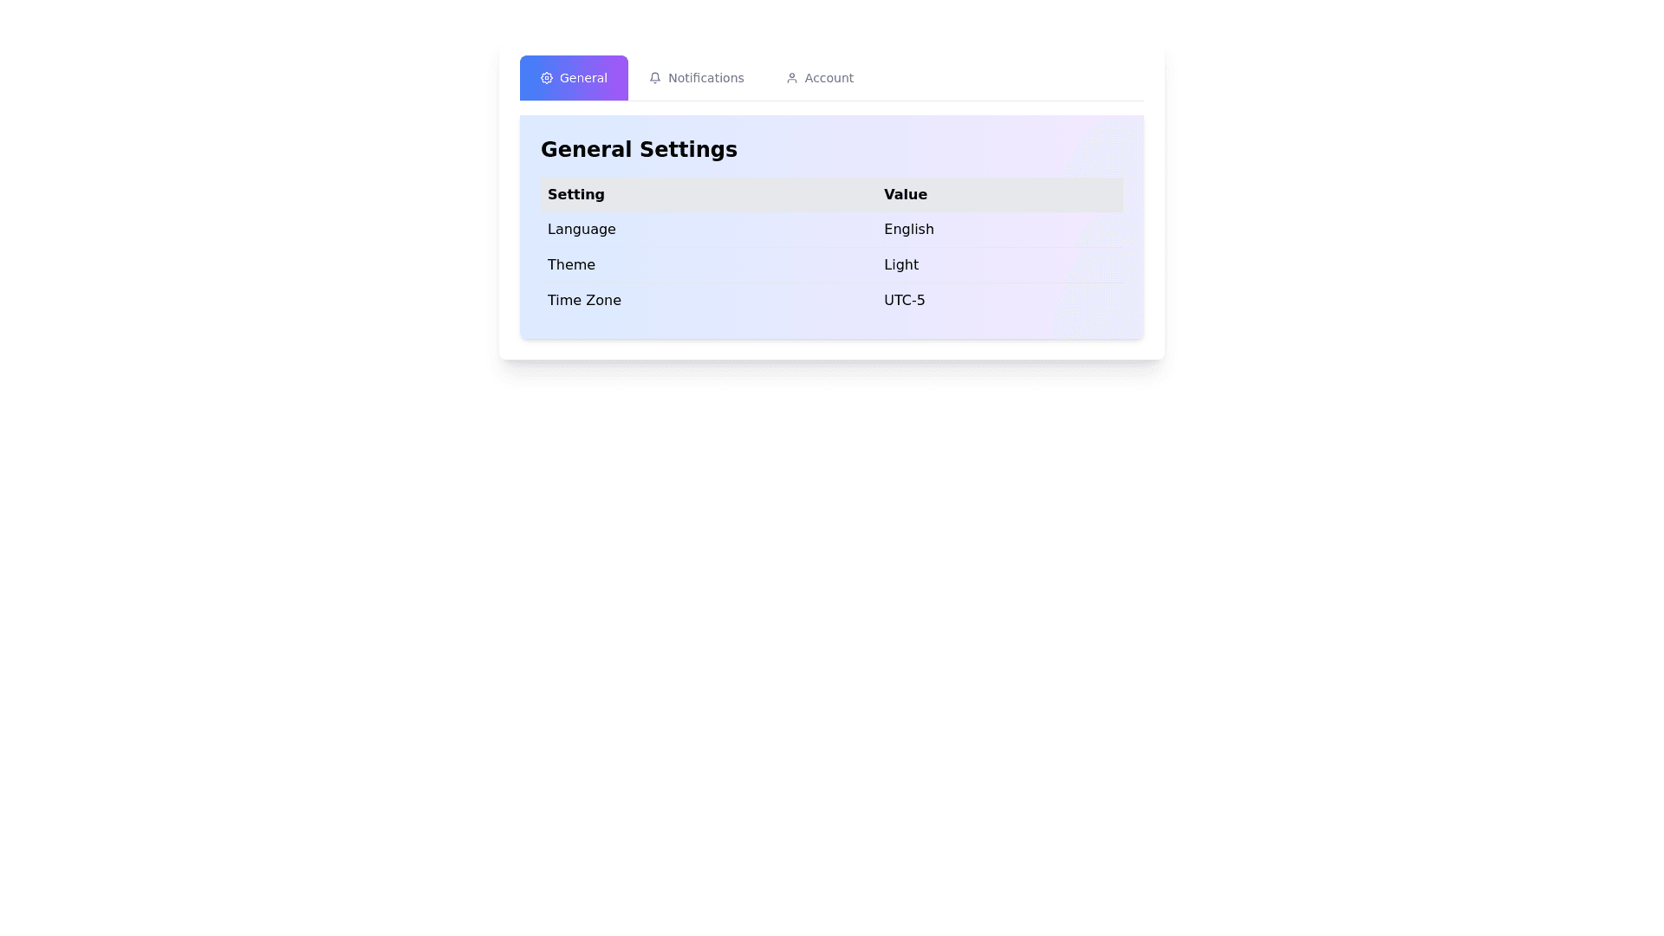This screenshot has width=1664, height=936.
Task: Click the user icon beside Account
Action: [x=791, y=78]
